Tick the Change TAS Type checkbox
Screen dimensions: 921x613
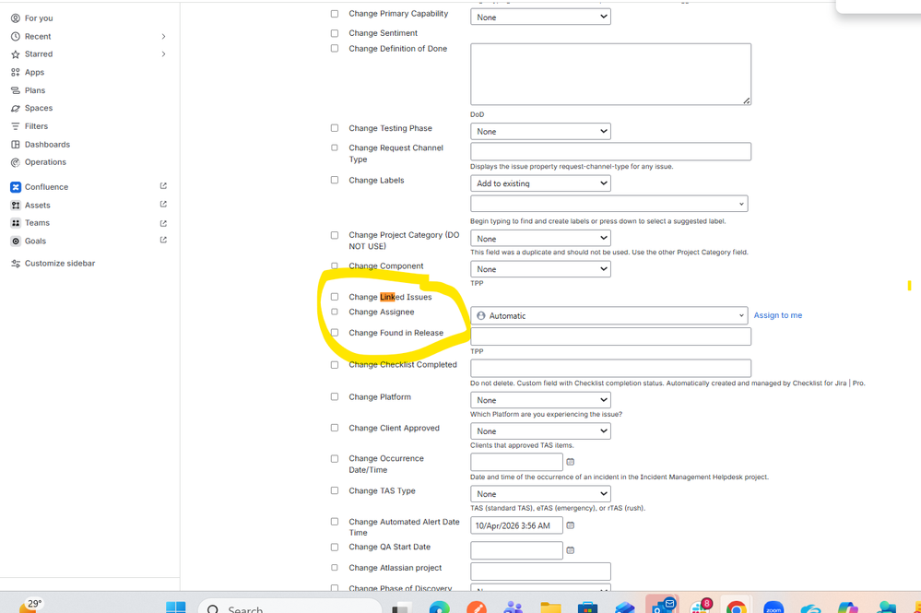tap(335, 491)
